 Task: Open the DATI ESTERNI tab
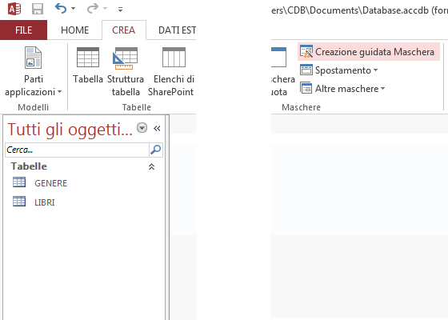177,30
